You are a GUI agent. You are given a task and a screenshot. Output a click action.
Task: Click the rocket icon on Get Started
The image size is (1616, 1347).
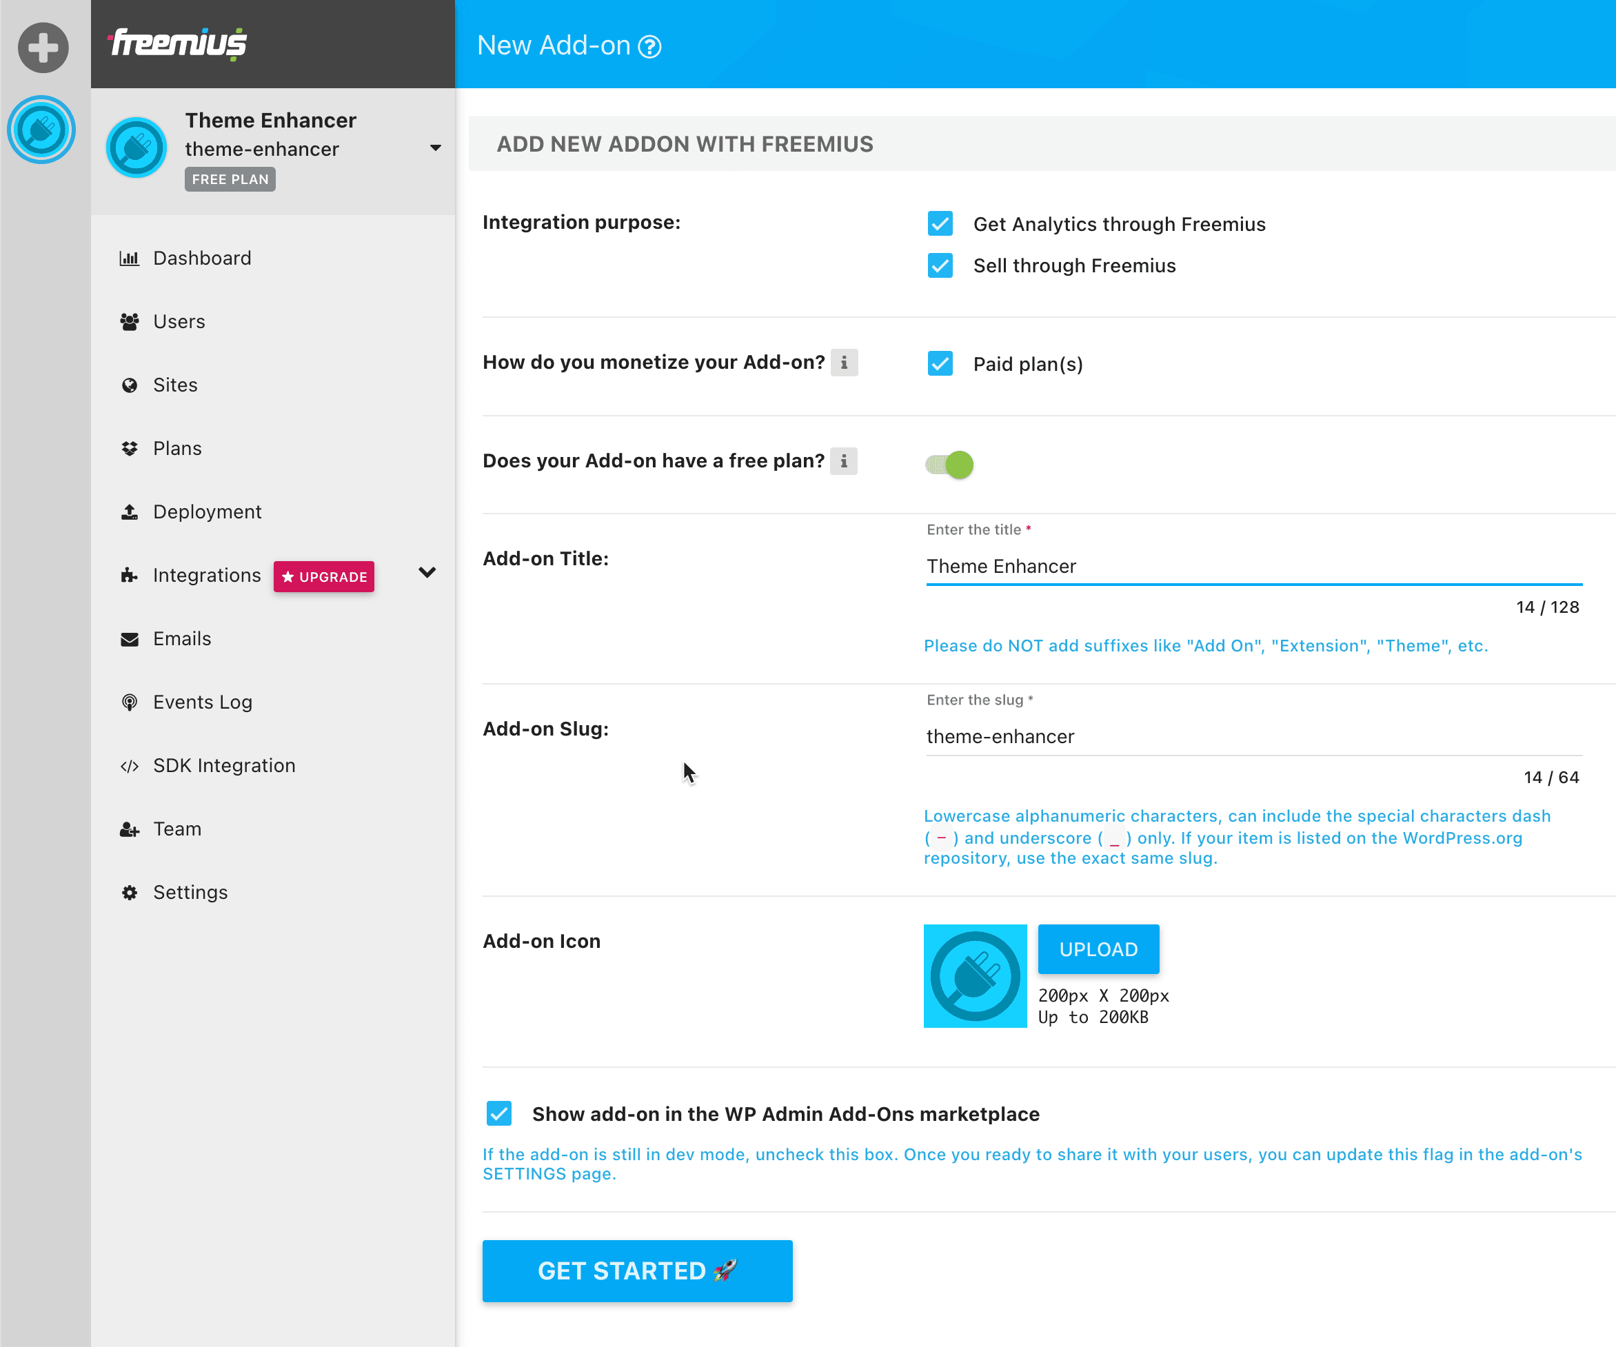click(x=725, y=1270)
